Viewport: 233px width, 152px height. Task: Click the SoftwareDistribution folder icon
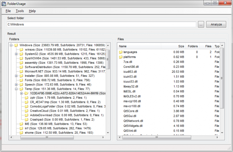[21, 67]
